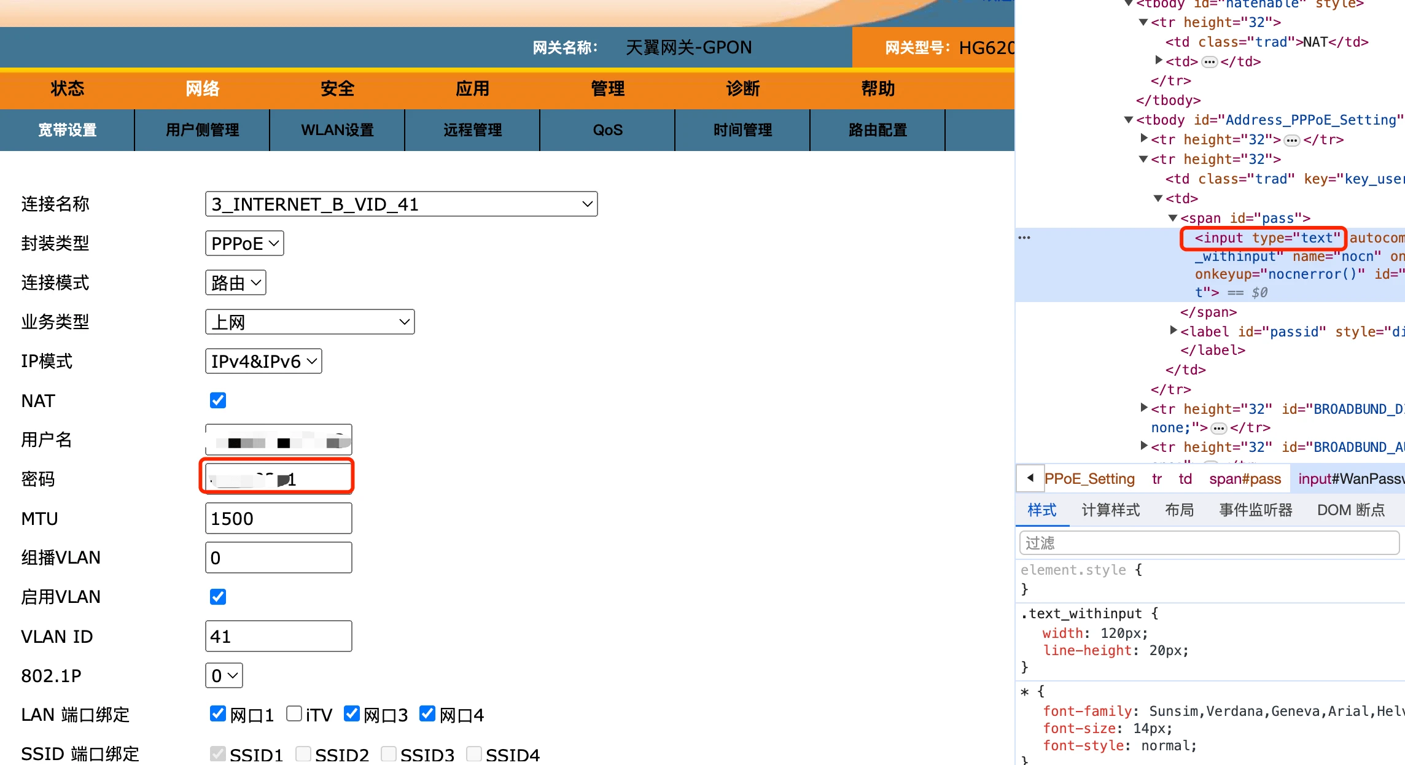Click the ellipsis icon beside the selected input node
This screenshot has width=1405, height=765.
pyautogui.click(x=1022, y=237)
